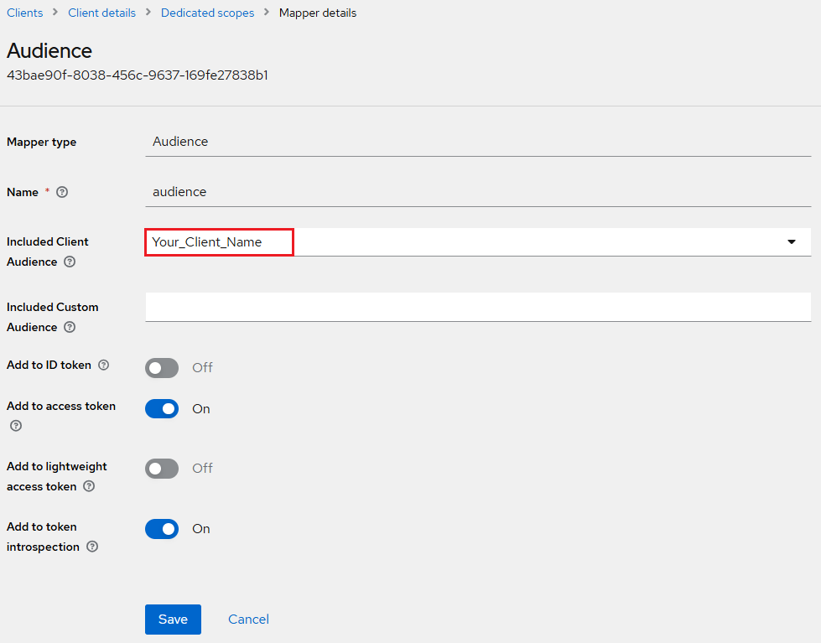Show help for Included Custom Audience
The width and height of the screenshot is (821, 643).
pos(70,327)
